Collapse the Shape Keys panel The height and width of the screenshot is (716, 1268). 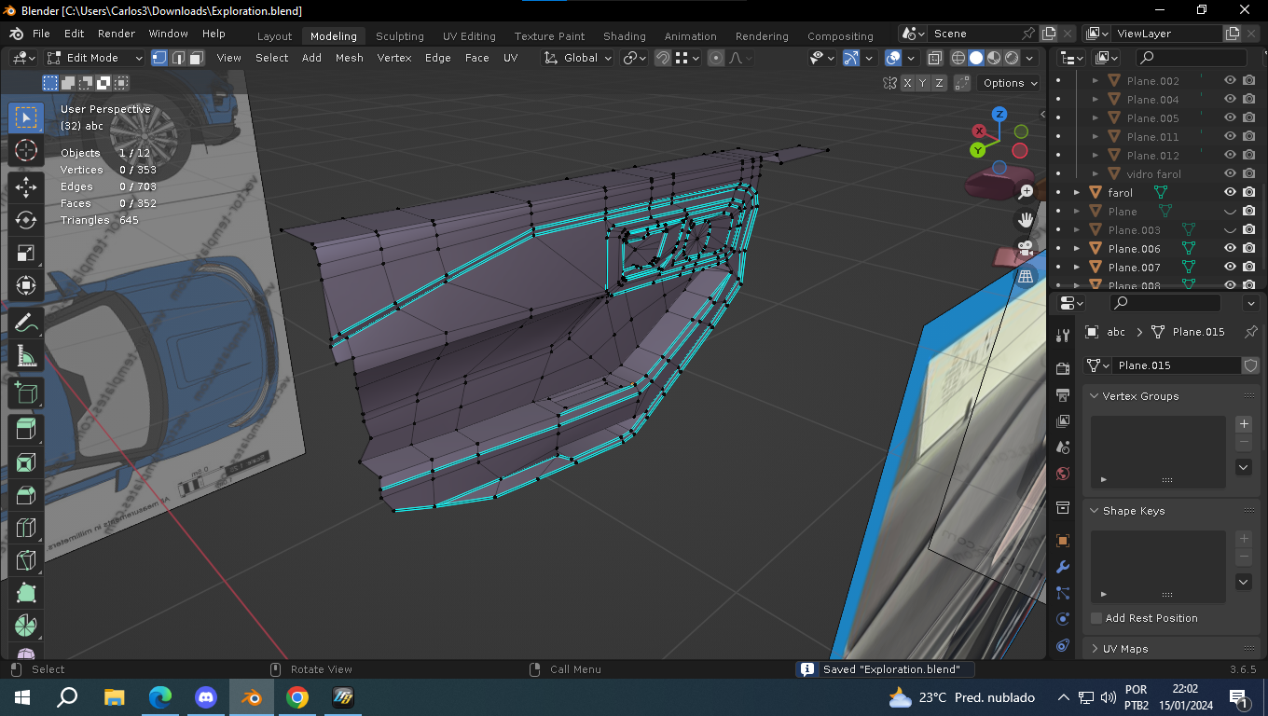[x=1095, y=511]
